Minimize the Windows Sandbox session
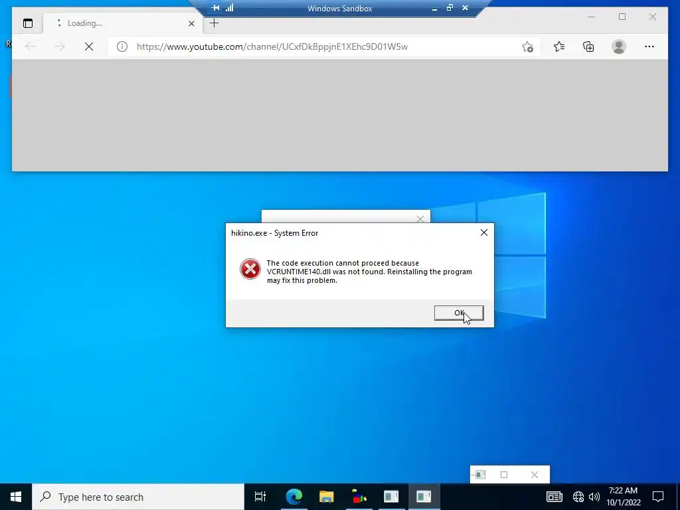The image size is (680, 510). tap(434, 8)
